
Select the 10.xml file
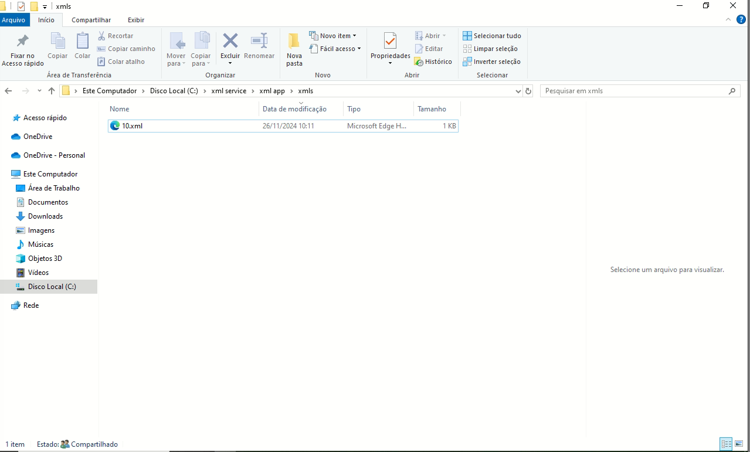(x=132, y=126)
